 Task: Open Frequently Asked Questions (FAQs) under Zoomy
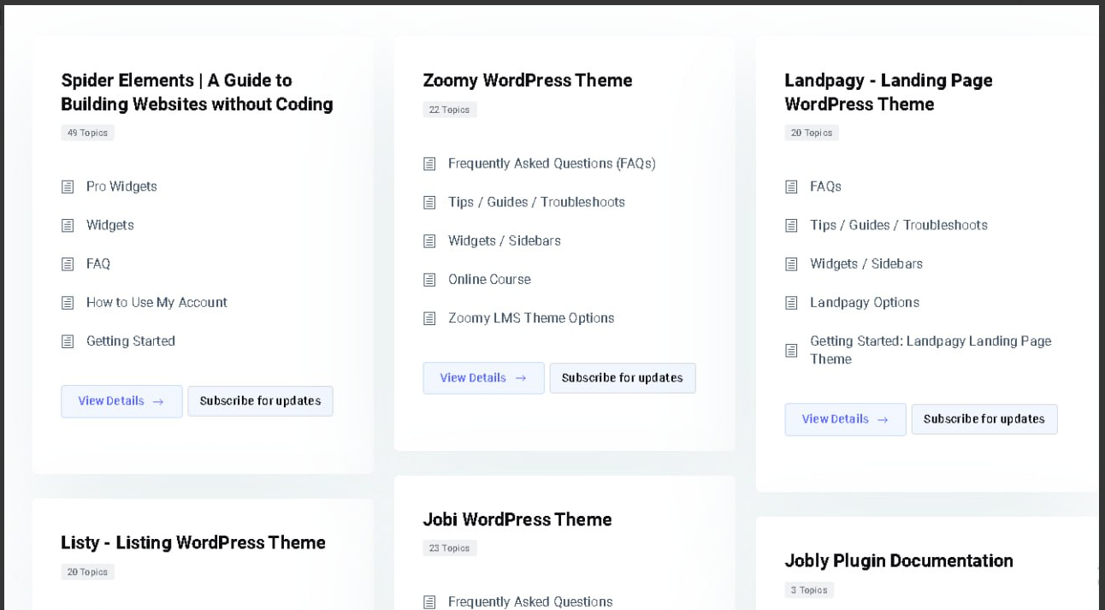(x=552, y=163)
